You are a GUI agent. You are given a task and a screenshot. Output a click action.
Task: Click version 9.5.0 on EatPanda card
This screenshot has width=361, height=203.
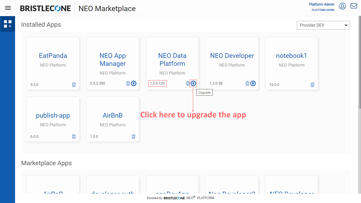pyautogui.click(x=34, y=85)
